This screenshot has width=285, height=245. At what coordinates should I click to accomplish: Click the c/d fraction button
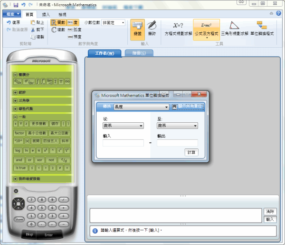[64, 160]
